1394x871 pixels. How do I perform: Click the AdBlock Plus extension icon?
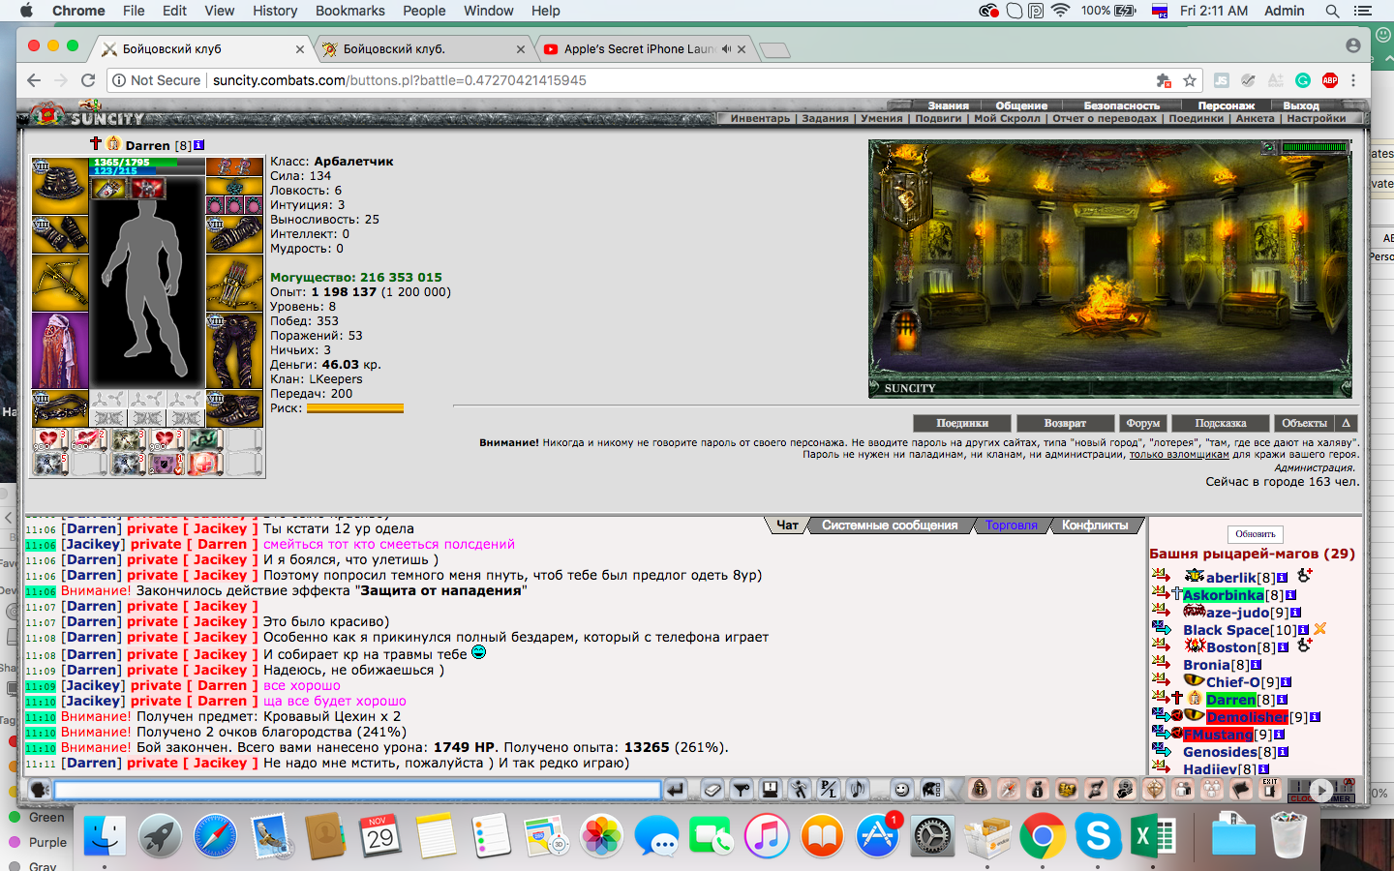1330,80
